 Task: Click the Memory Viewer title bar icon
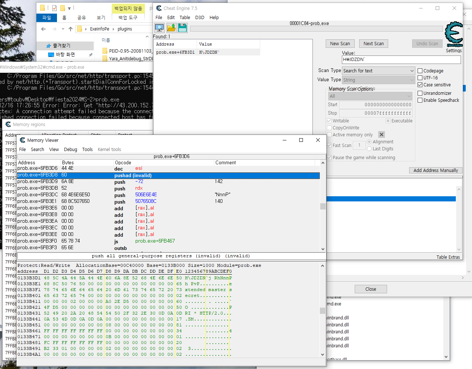(22, 140)
